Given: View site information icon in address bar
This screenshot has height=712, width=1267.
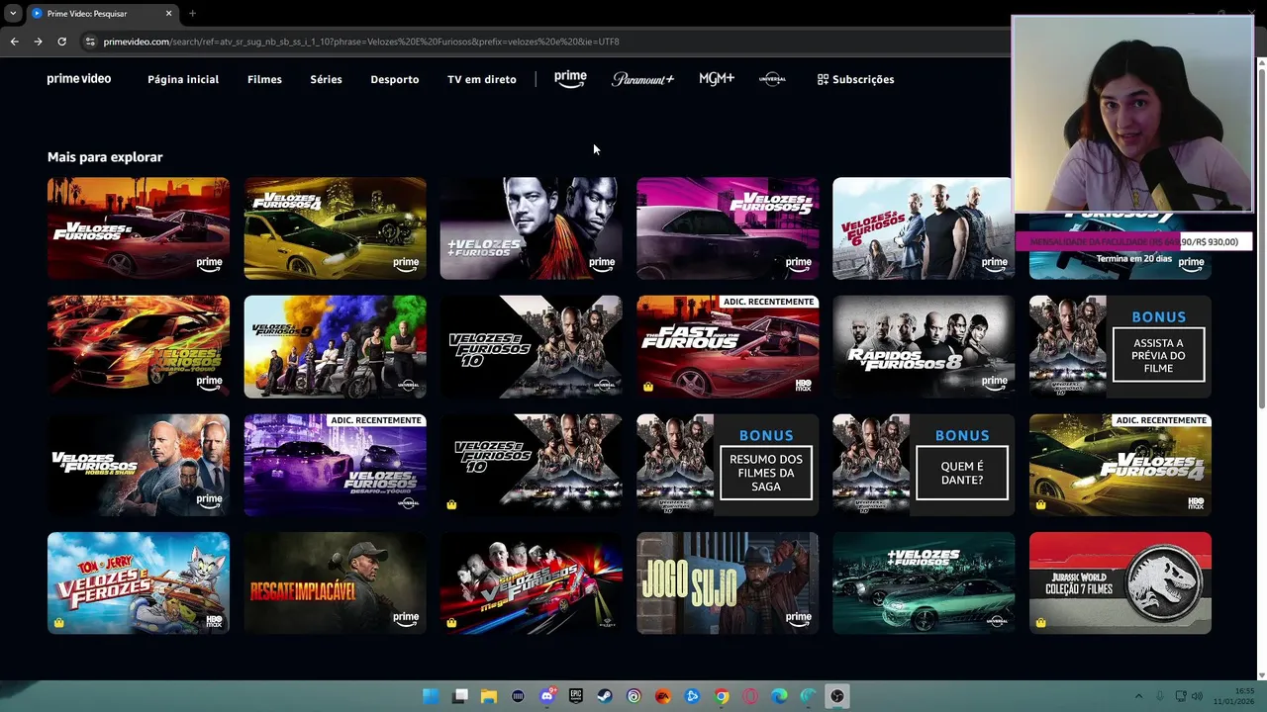Looking at the screenshot, I should [x=90, y=42].
